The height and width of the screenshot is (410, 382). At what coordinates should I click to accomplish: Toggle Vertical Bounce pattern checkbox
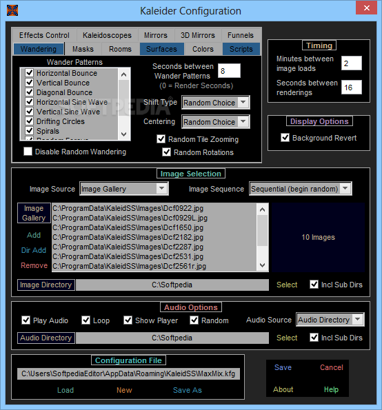click(x=29, y=83)
